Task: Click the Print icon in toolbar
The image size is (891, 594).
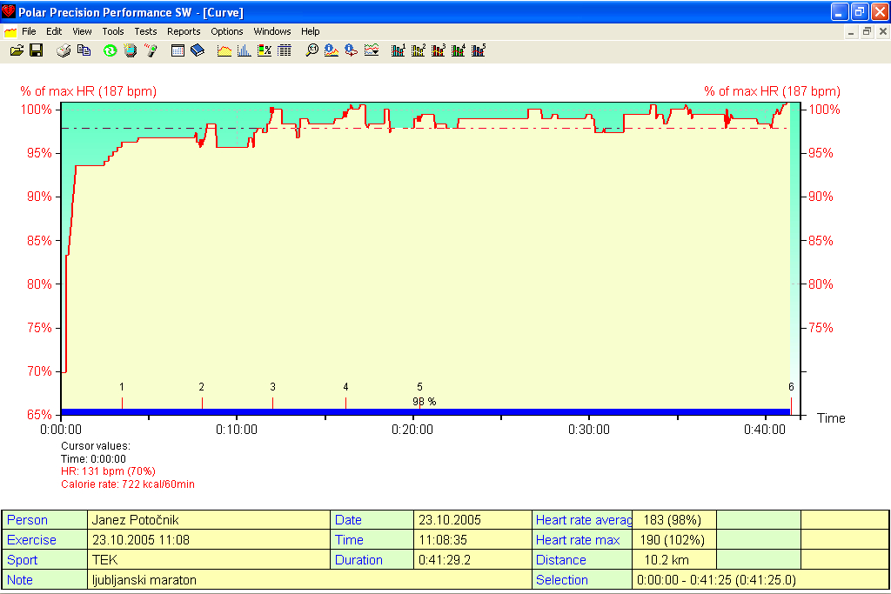Action: [64, 50]
